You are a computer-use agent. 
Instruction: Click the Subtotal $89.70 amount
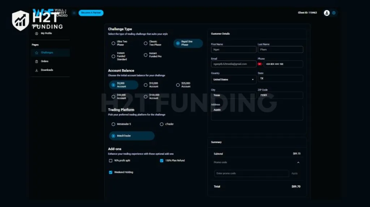pos(297,153)
